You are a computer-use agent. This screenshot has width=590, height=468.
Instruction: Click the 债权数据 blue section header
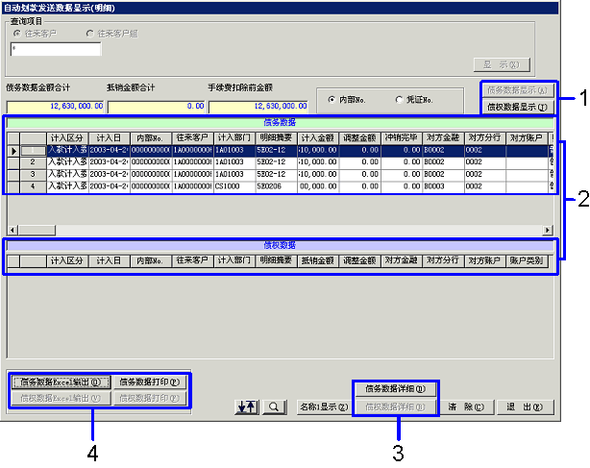pos(280,246)
